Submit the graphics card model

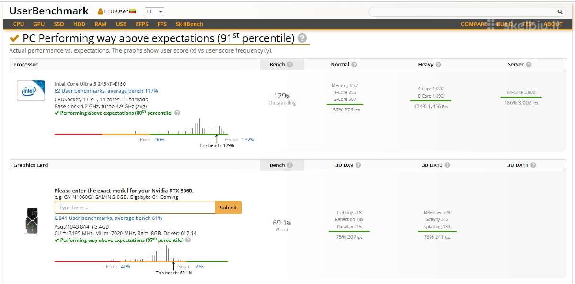pyautogui.click(x=228, y=208)
